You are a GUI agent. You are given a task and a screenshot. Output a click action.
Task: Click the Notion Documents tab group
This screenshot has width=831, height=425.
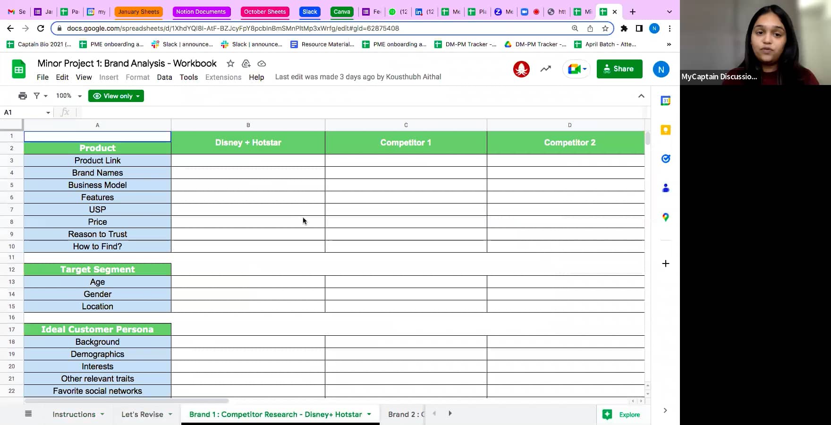[x=201, y=12]
